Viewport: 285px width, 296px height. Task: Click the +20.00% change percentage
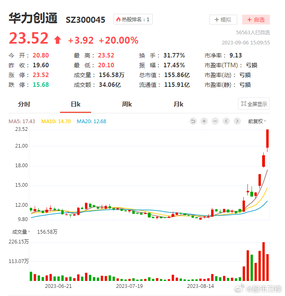coord(118,40)
